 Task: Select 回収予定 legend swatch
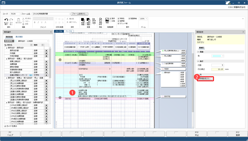pos(163,96)
